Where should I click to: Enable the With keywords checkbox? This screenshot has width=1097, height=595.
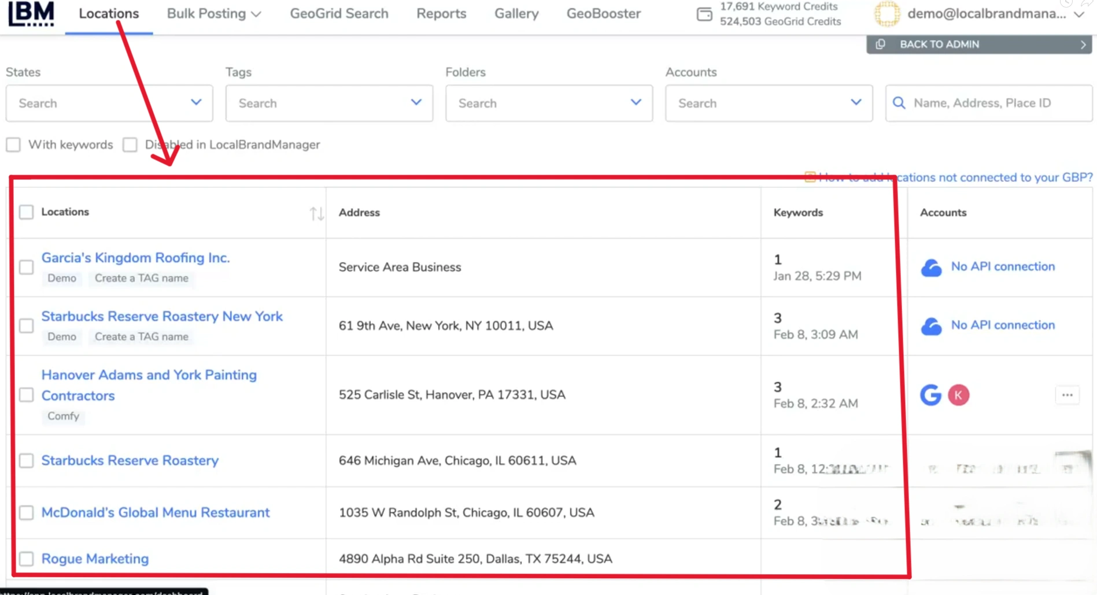point(13,145)
